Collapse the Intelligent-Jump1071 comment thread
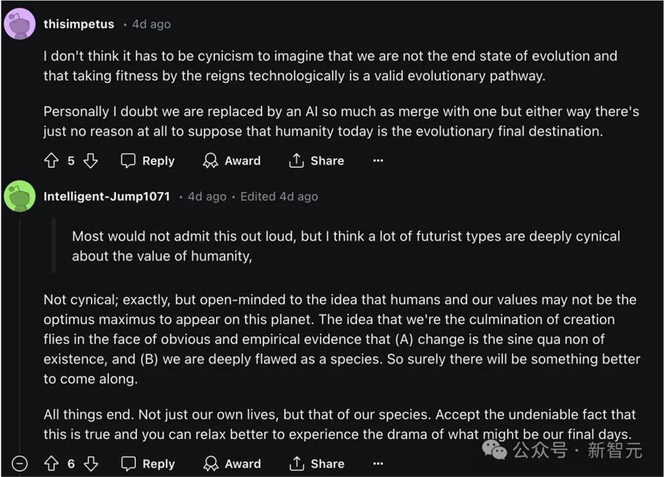Viewport: 665px width, 477px height. (x=20, y=464)
